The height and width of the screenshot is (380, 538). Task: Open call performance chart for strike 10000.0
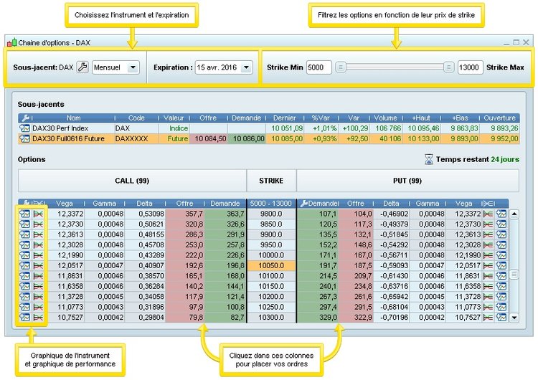(38, 255)
